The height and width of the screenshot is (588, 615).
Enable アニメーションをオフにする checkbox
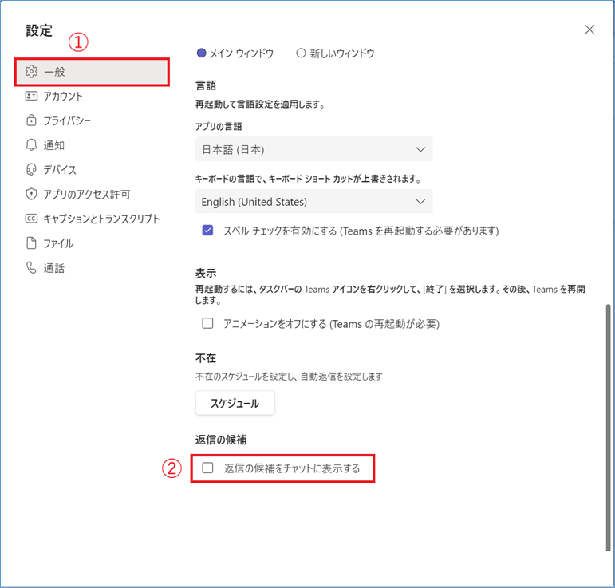coord(208,324)
